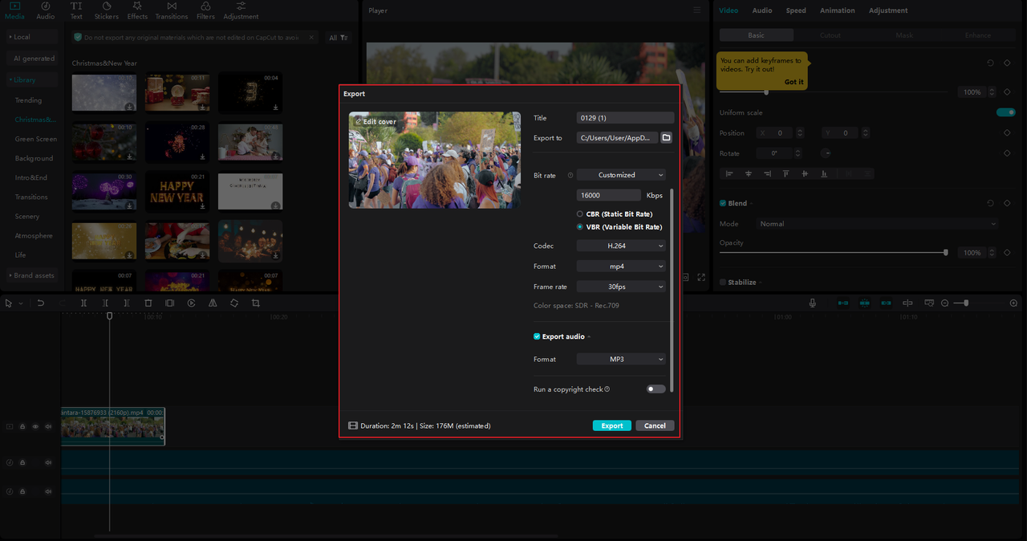
Task: Click the zoom out timeline magnifier icon
Action: point(944,303)
